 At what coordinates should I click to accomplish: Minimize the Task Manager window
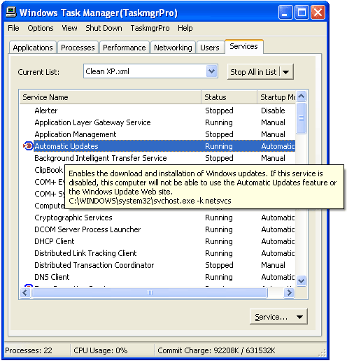pos(285,13)
